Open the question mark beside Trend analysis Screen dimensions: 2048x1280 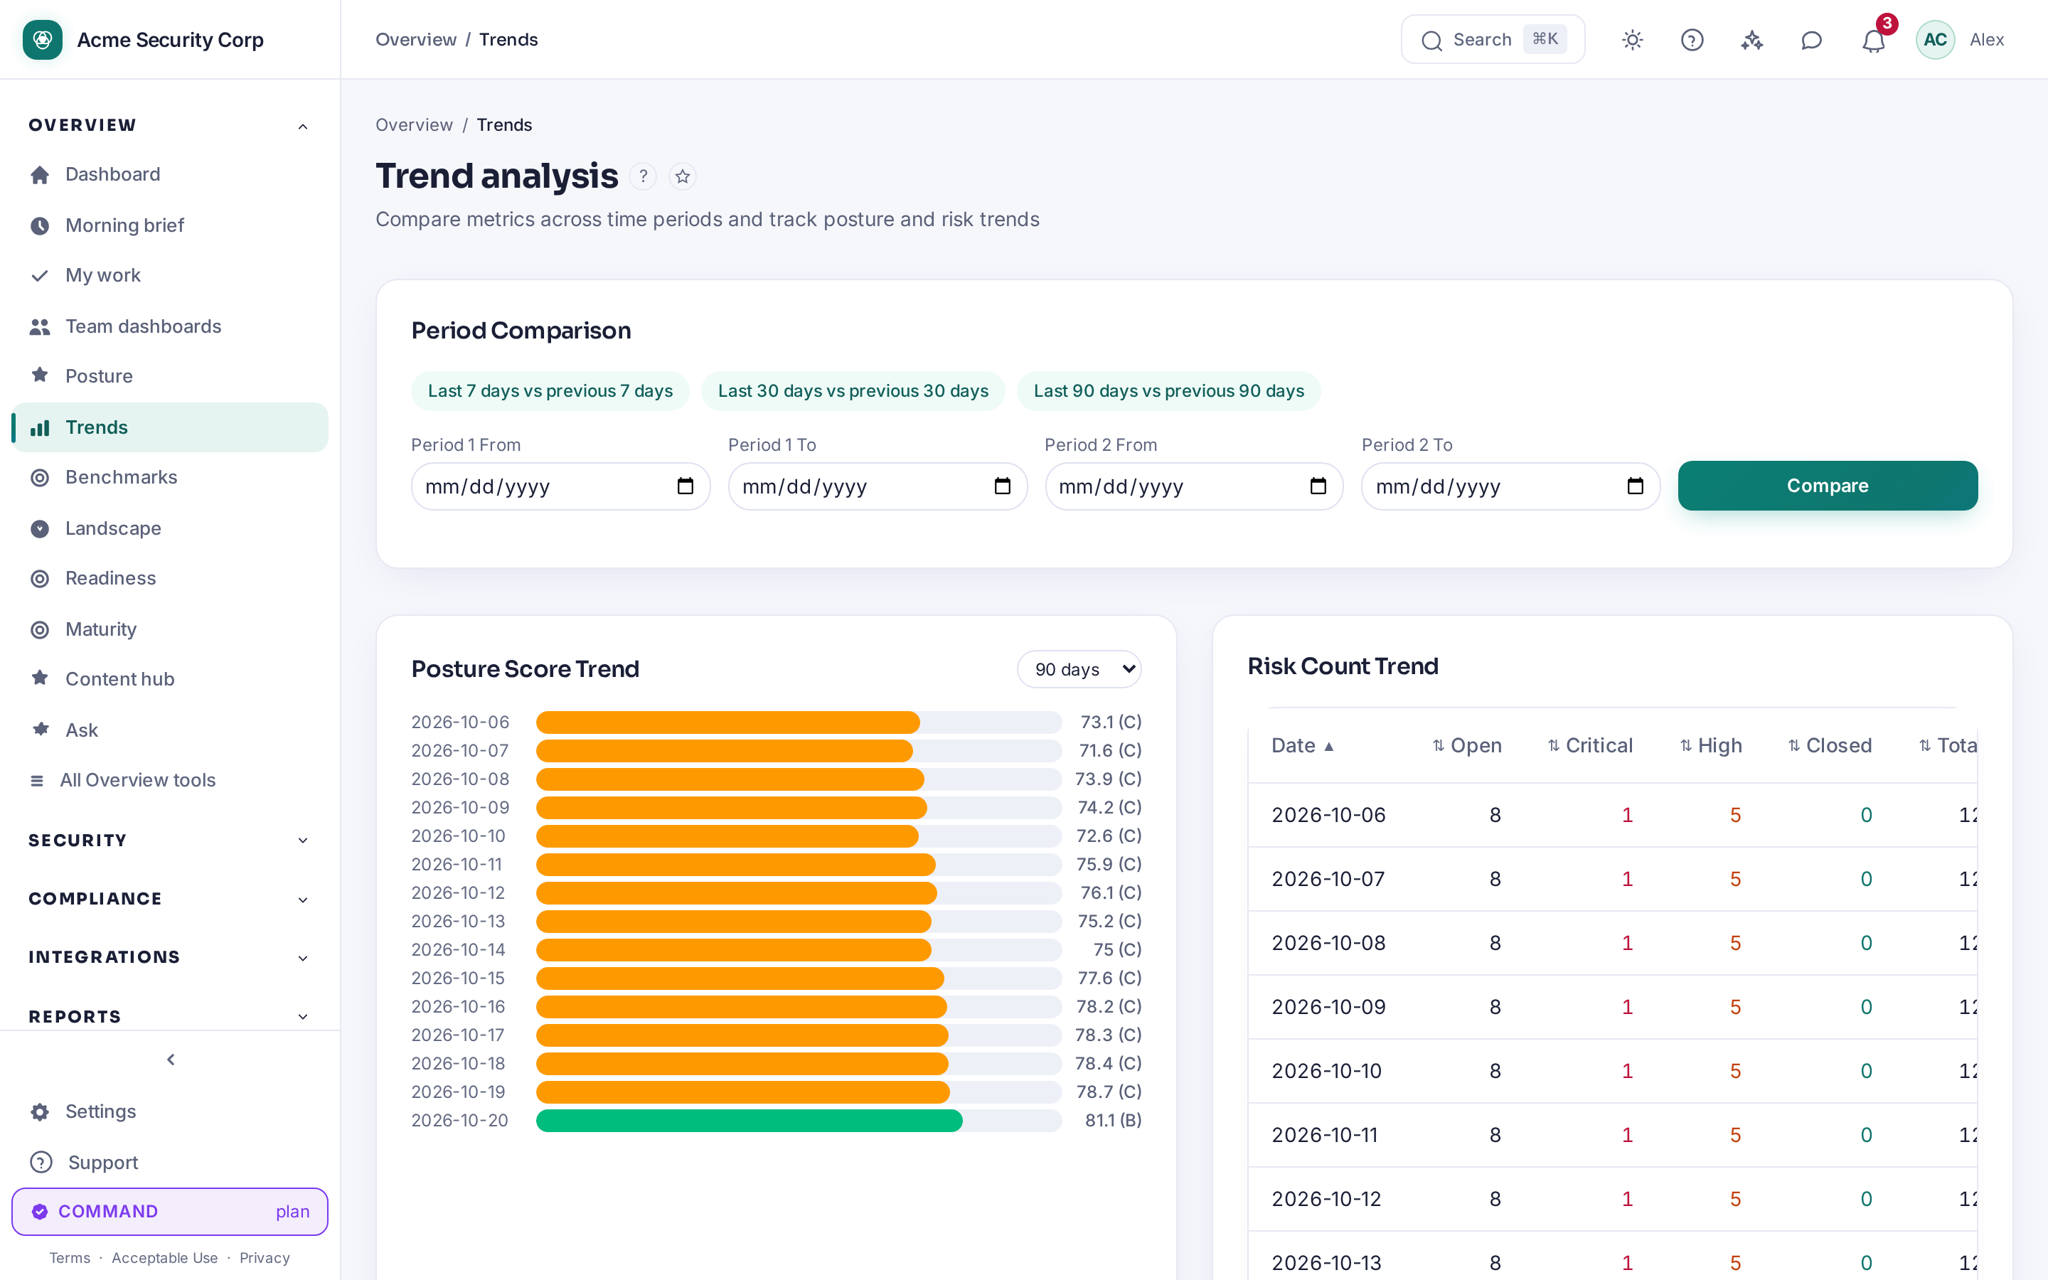pyautogui.click(x=643, y=176)
